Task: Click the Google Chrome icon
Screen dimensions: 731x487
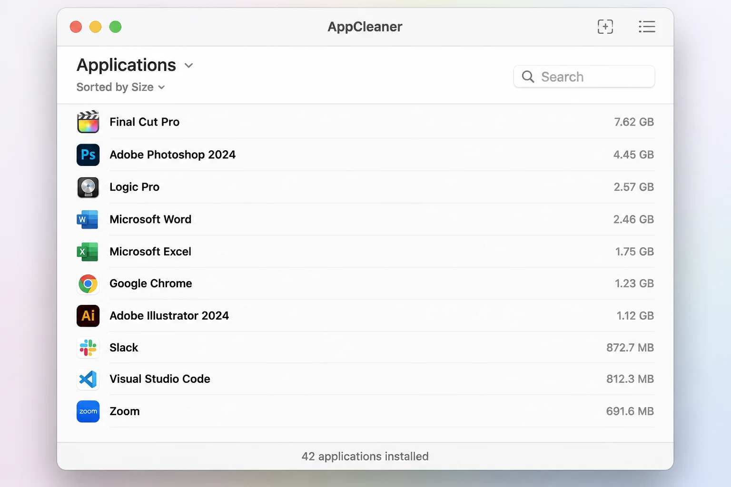Action: 88,284
